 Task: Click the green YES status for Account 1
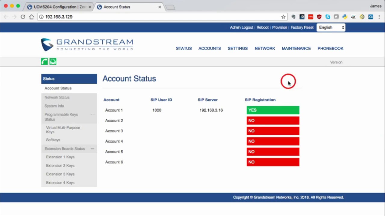[x=273, y=110]
